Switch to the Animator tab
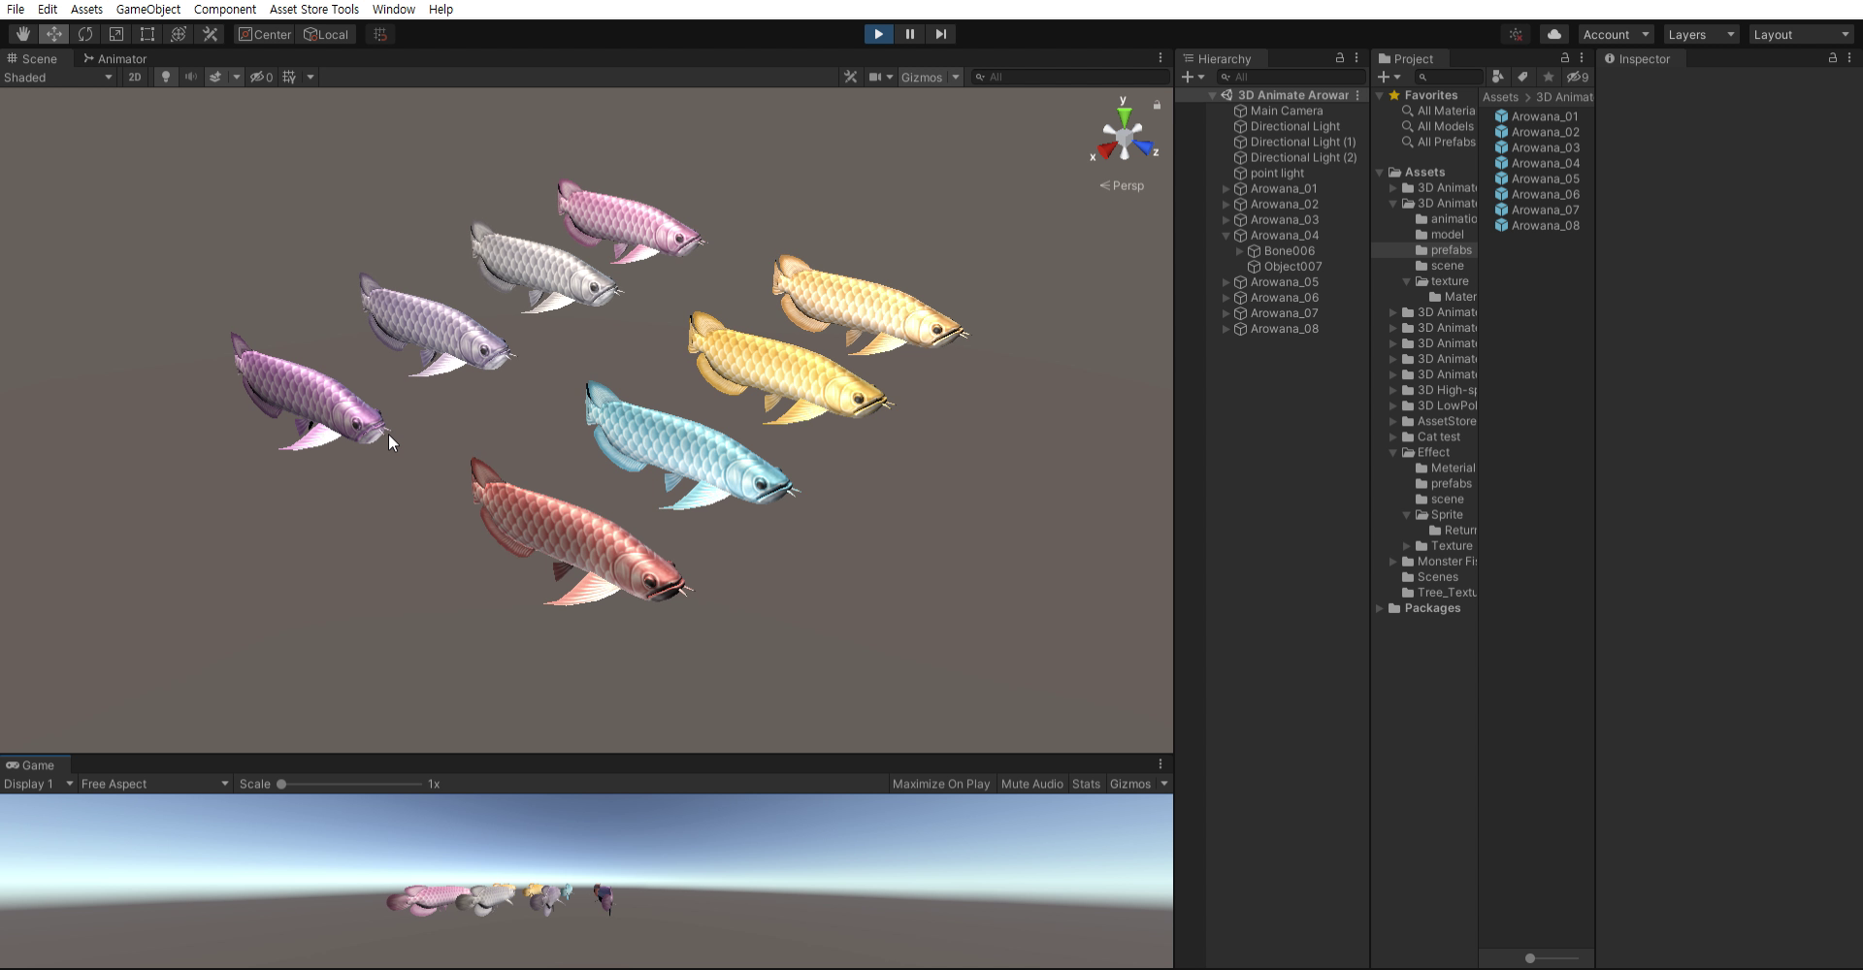 114,58
